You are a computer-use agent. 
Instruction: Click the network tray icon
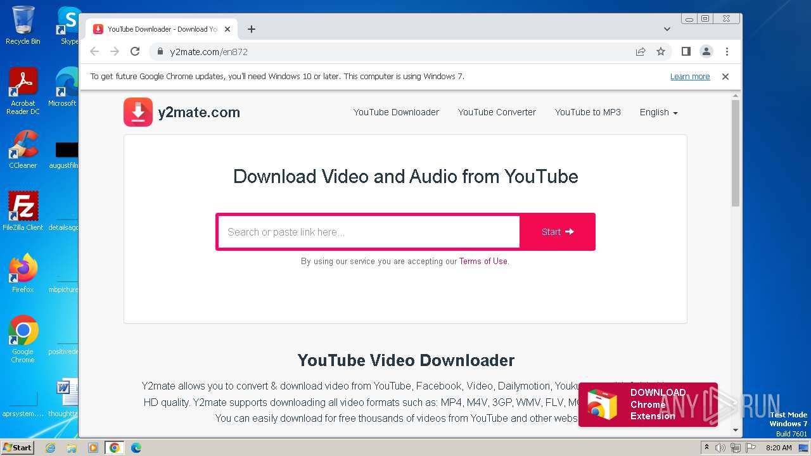click(736, 448)
